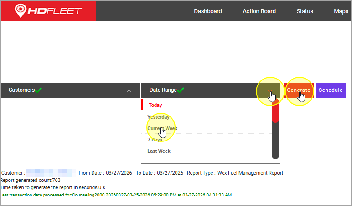Go to the Action Board menu

pyautogui.click(x=259, y=11)
